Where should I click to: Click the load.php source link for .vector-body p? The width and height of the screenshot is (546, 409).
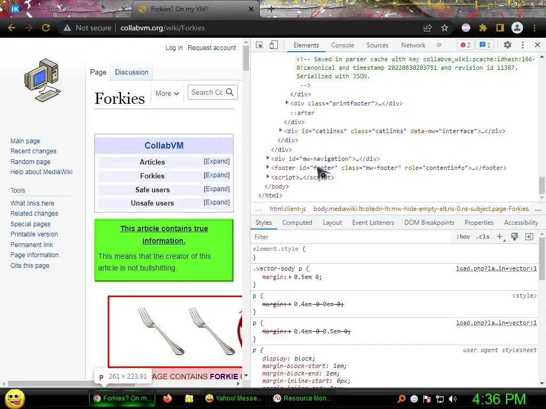[x=496, y=268]
